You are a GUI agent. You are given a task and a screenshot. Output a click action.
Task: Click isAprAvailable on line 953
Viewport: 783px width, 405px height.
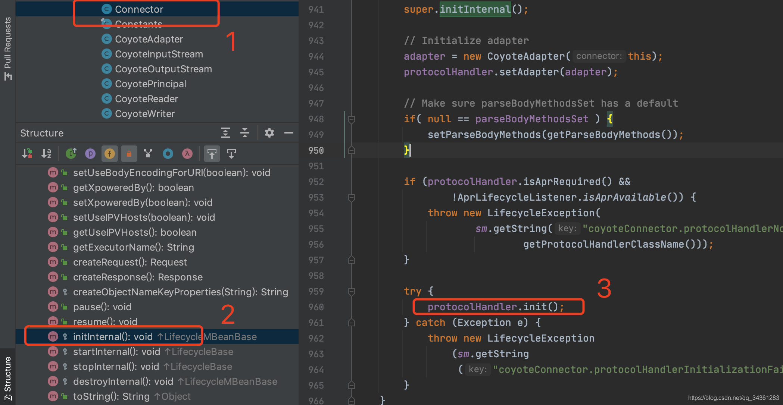pyautogui.click(x=624, y=197)
